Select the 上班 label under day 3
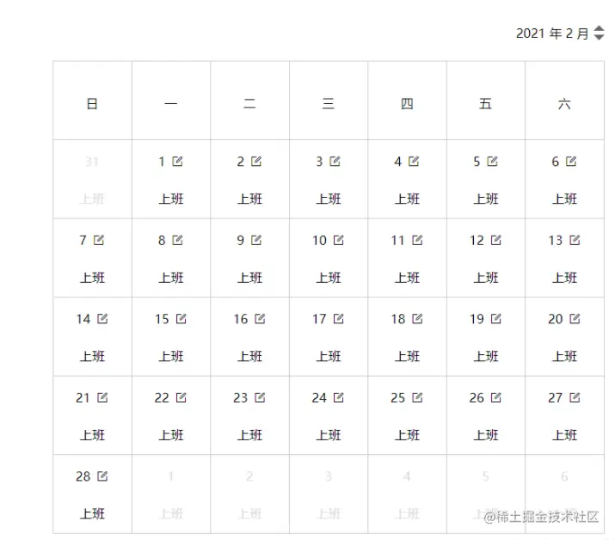Screen dimensions: 615x540 point(329,199)
